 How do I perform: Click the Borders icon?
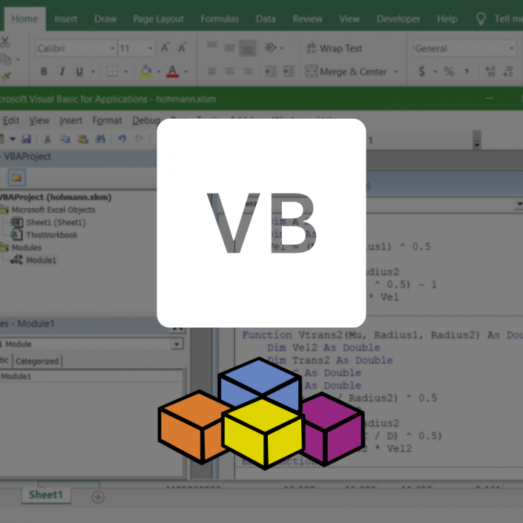(112, 71)
